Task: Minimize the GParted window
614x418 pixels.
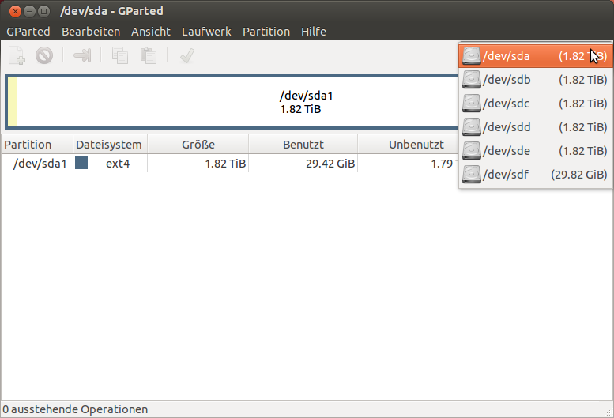Action: point(29,11)
